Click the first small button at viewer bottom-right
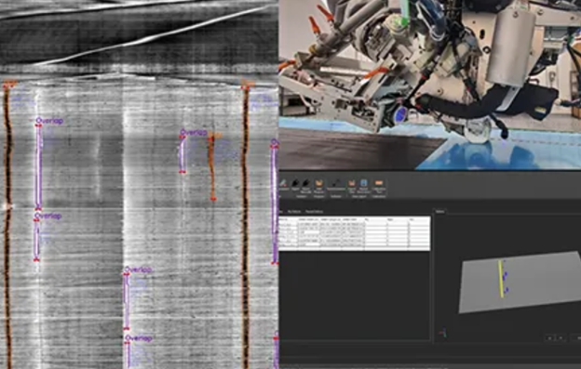The height and width of the screenshot is (369, 581). [x=550, y=338]
